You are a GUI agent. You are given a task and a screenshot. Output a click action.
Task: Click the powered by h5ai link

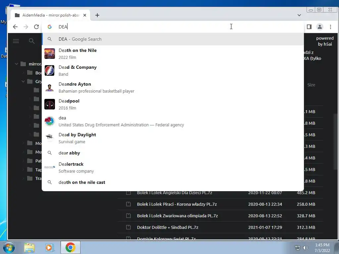point(325,41)
